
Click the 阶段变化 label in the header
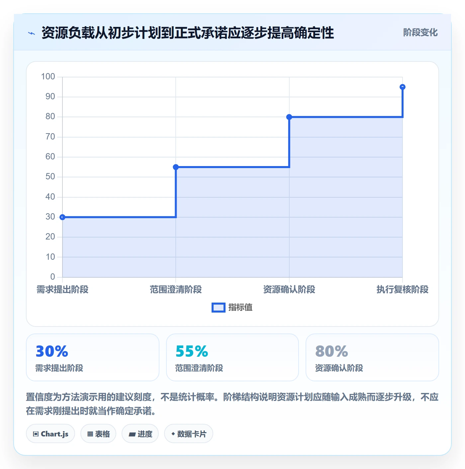(420, 33)
